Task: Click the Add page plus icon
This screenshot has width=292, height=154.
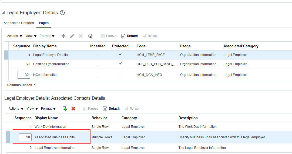Action: click(63, 36)
